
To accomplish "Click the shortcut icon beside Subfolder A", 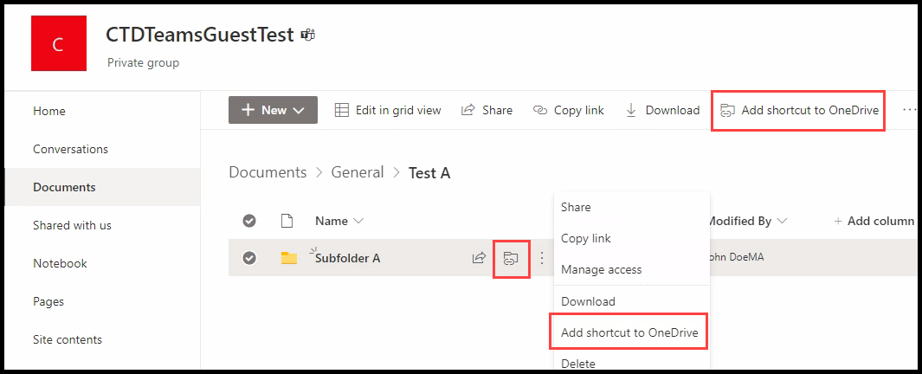I will (511, 258).
